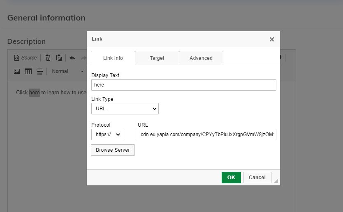The image size is (343, 212).
Task: Click the Insert Image icon
Action: tap(17, 71)
